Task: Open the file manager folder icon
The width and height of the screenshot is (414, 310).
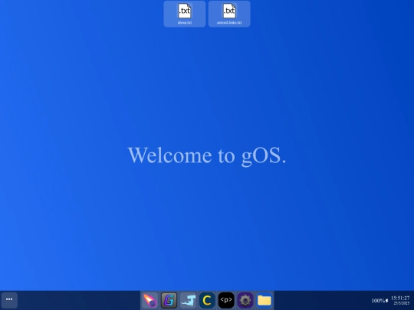Action: point(264,300)
